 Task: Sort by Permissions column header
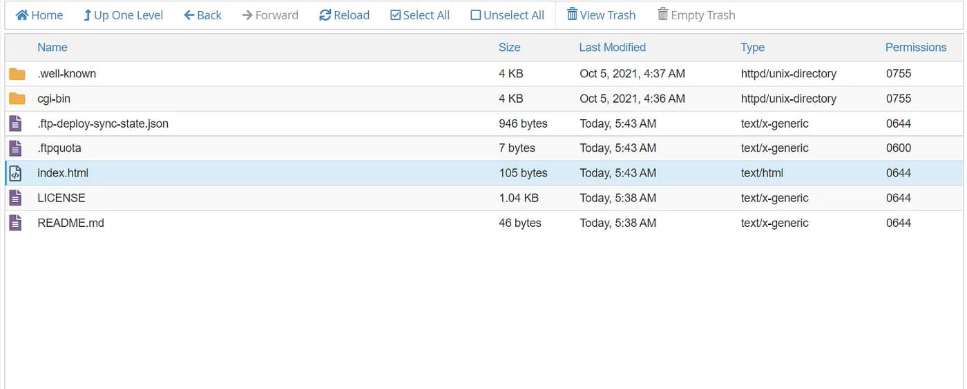(915, 48)
